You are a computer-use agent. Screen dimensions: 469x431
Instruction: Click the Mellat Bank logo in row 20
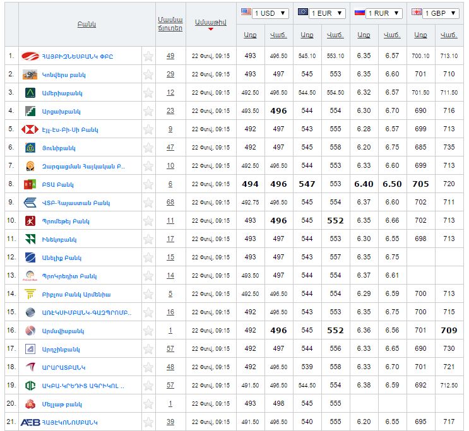pos(30,404)
